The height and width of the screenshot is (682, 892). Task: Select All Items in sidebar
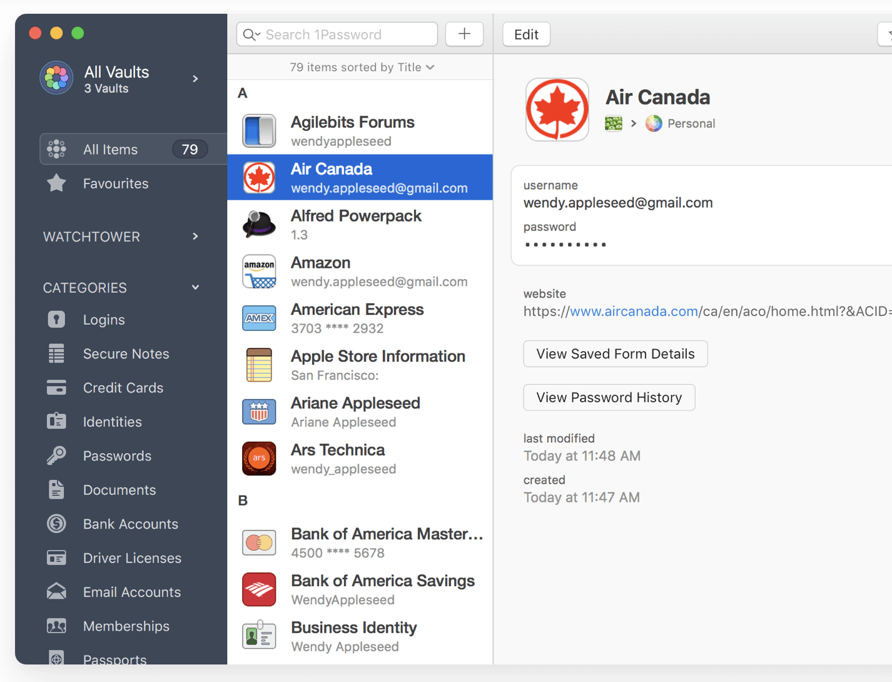133,149
